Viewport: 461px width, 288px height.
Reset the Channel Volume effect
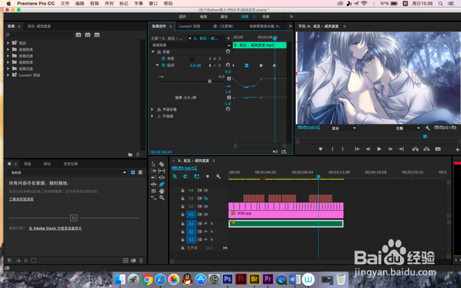click(228, 109)
